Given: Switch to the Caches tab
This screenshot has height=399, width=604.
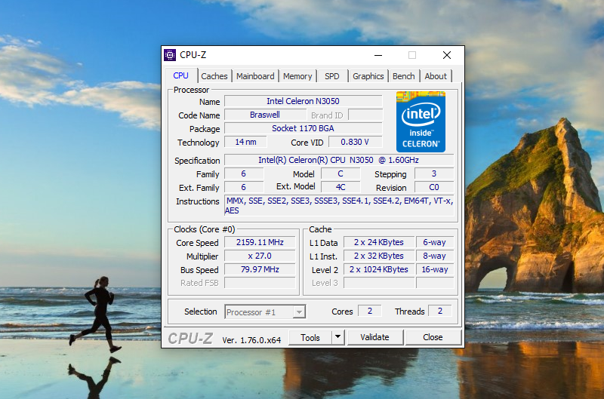Looking at the screenshot, I should 214,76.
